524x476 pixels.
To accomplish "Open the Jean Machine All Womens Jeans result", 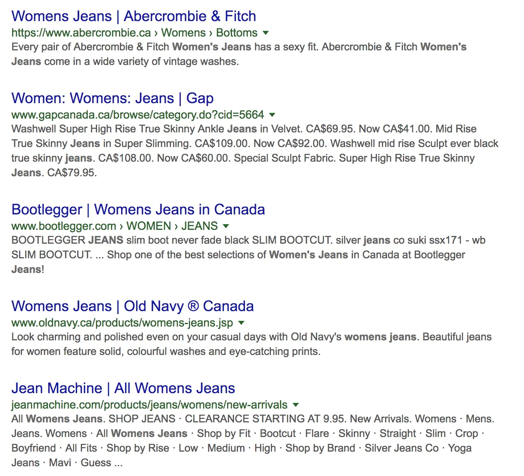I will tap(123, 388).
